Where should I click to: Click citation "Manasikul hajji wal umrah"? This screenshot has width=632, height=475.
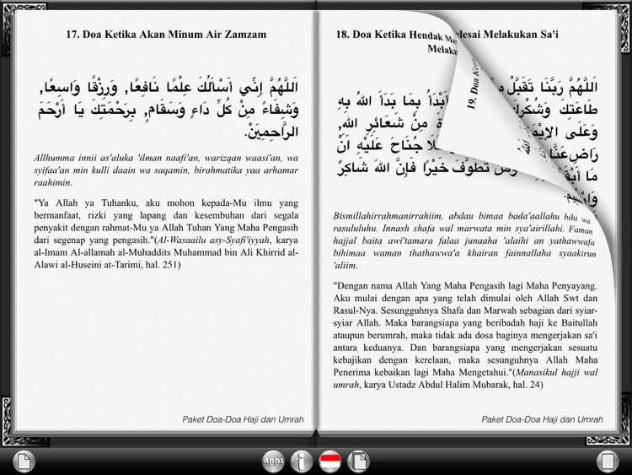pos(465,378)
